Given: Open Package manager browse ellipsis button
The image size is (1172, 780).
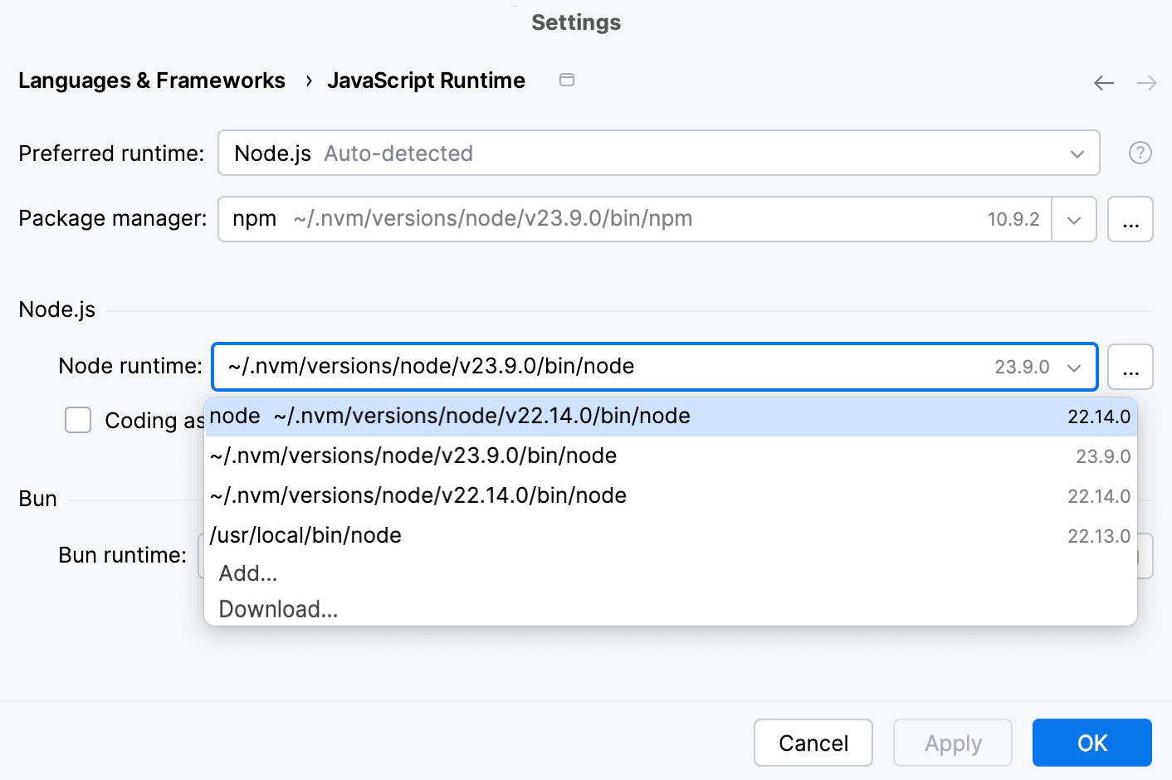Looking at the screenshot, I should pos(1130,219).
